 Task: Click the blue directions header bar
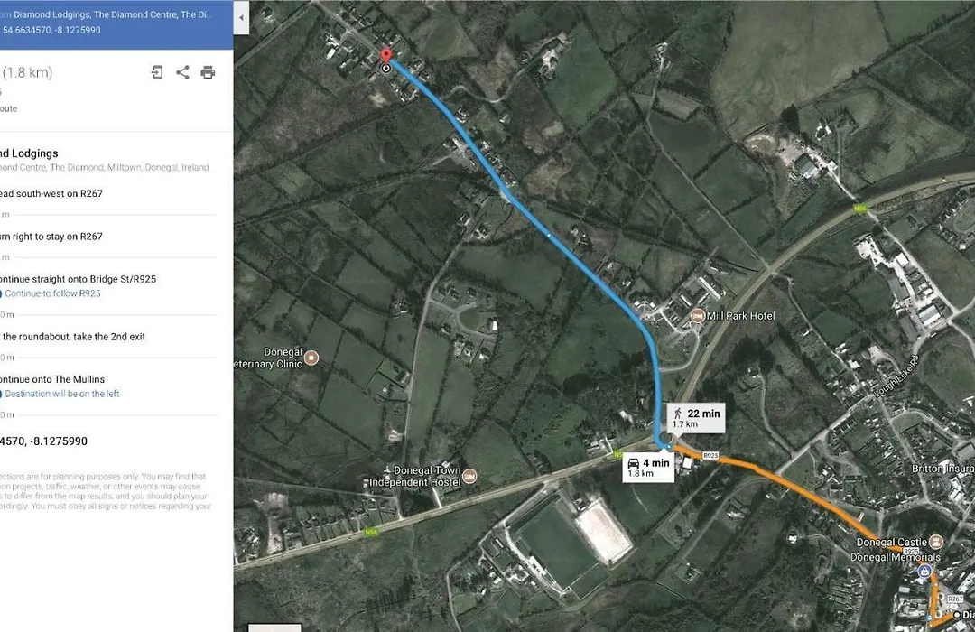point(116,24)
